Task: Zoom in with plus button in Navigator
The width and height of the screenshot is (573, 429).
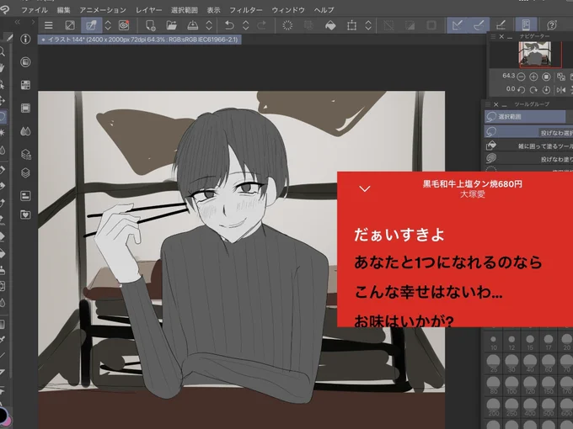Action: 533,77
